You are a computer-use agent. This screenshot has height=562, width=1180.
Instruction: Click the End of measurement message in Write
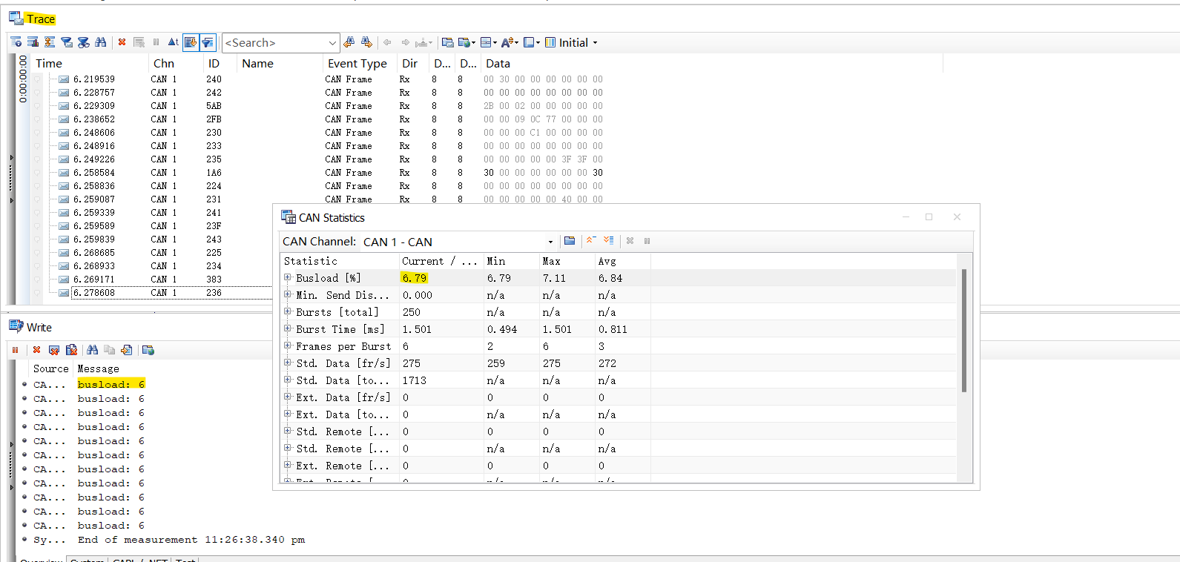191,540
